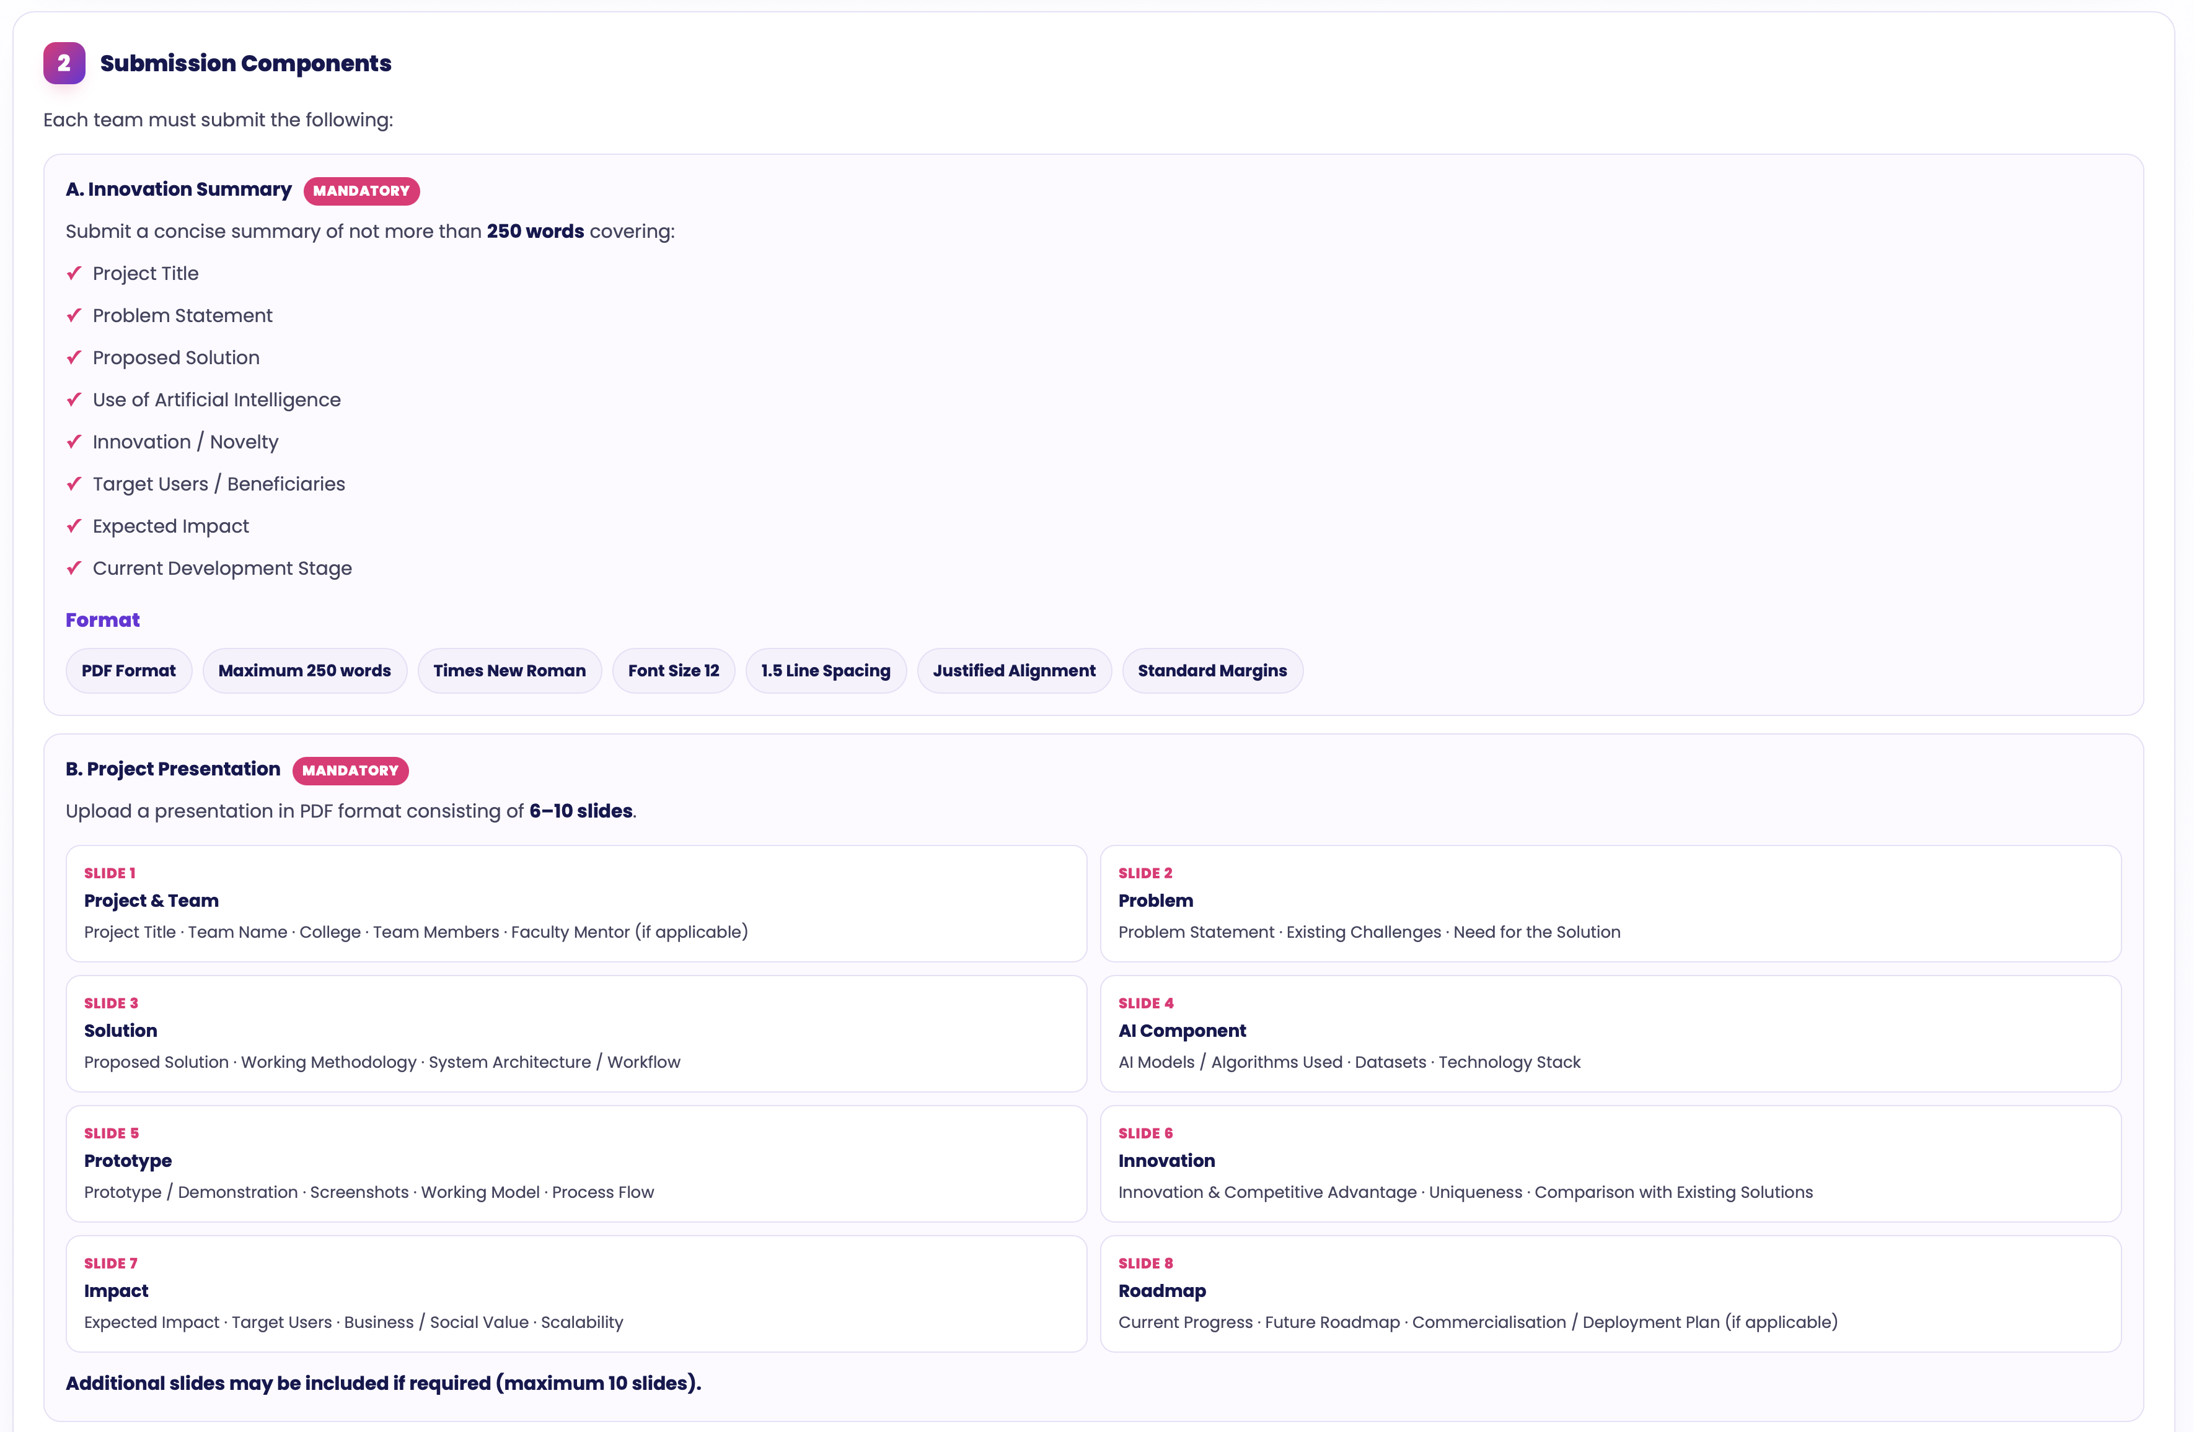Select the Times New Roman chip
This screenshot has width=2194, height=1432.
coord(510,671)
